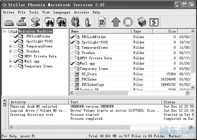This screenshot has height=140, width=197.
Task: Stop process with the round X icon
Action: (128, 22)
